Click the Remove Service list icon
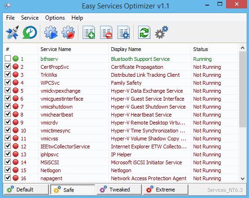Screen dimensions: 249x198 [106, 32]
